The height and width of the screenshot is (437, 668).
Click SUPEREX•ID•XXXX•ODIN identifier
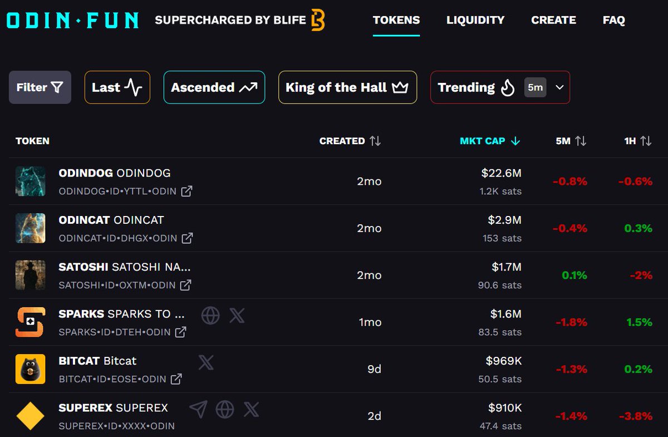(116, 426)
